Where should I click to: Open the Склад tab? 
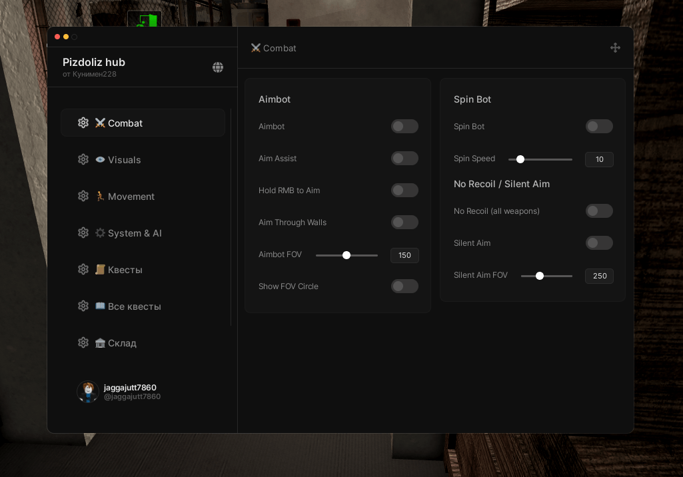[143, 342]
